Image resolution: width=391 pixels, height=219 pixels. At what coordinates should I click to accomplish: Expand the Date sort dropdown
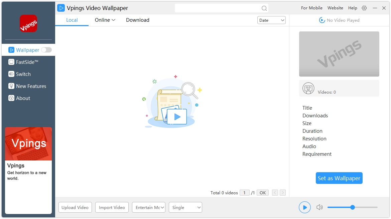[x=271, y=20]
